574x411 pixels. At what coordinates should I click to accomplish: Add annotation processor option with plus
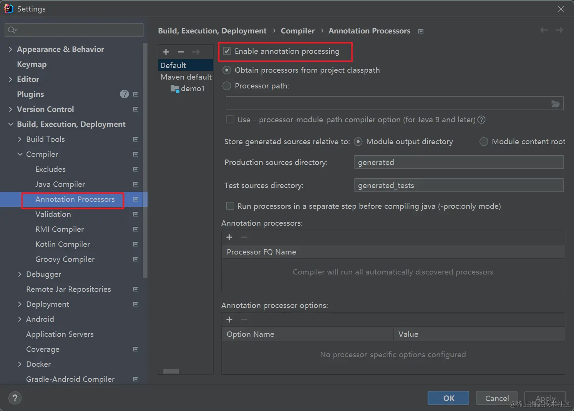pos(229,319)
